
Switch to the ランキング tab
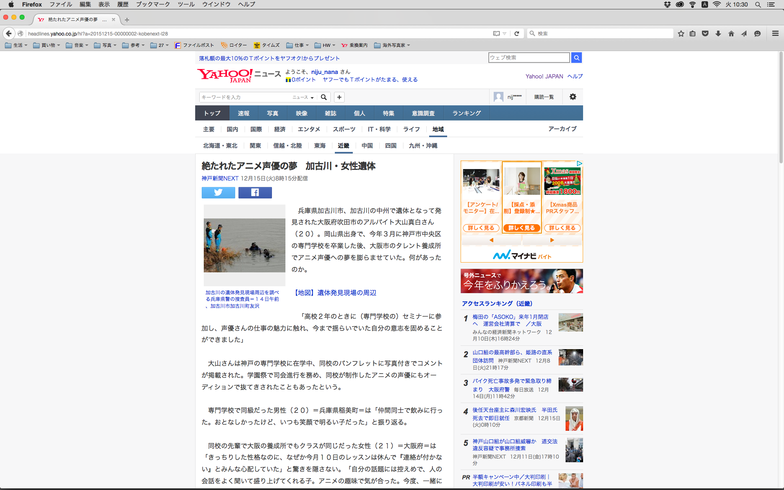(x=466, y=113)
